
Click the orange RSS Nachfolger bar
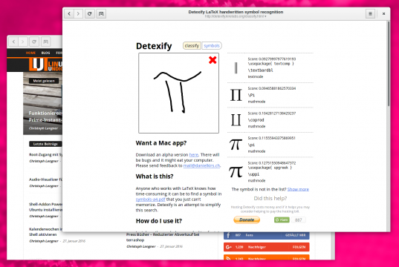(x=267, y=257)
